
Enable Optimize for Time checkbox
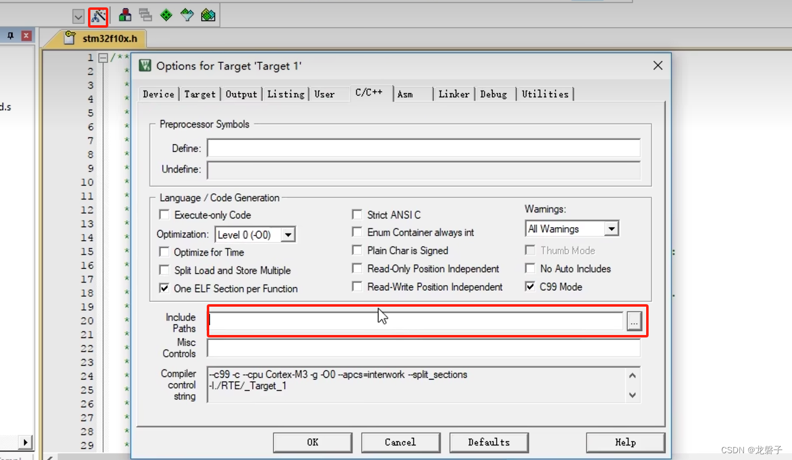164,252
